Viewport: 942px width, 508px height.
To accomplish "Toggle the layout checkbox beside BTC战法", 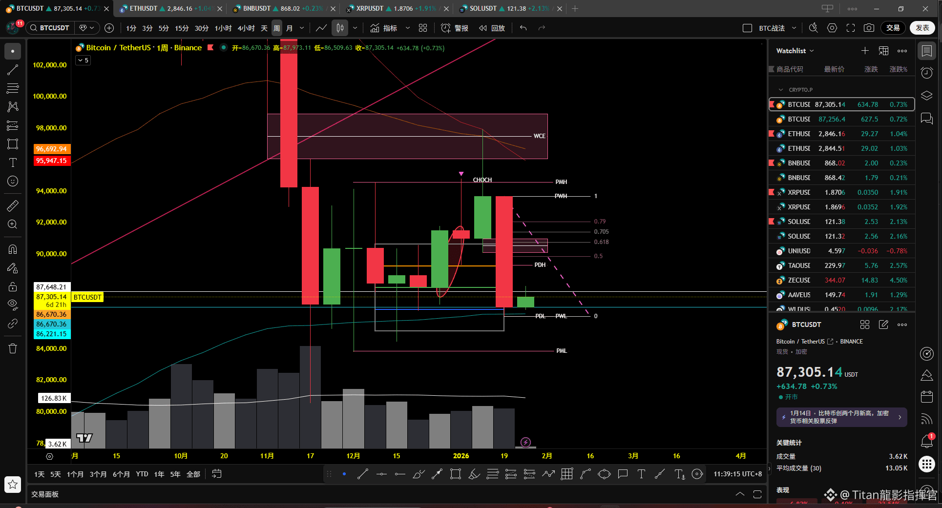I will (747, 28).
